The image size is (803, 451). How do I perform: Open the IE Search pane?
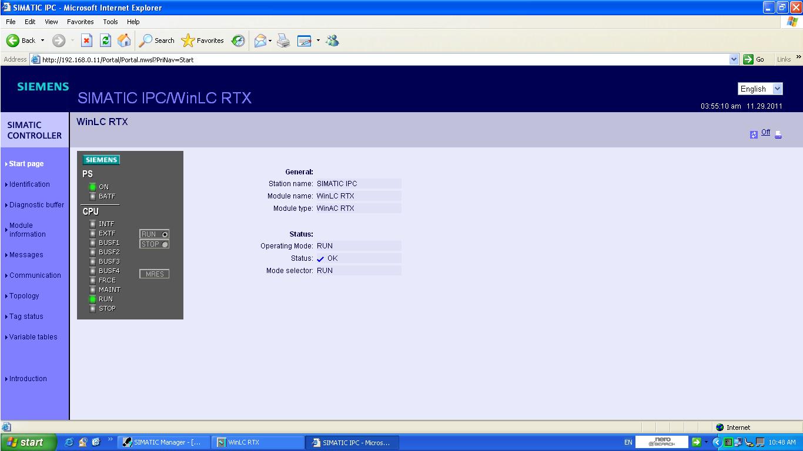(157, 41)
